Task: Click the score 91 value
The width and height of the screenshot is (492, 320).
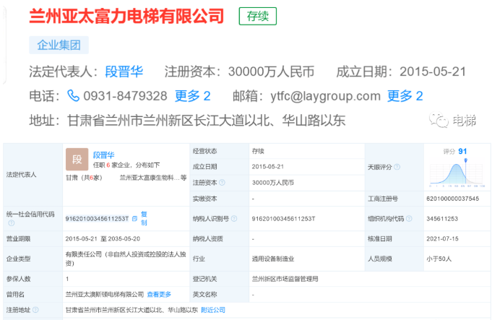Action: pyautogui.click(x=462, y=152)
